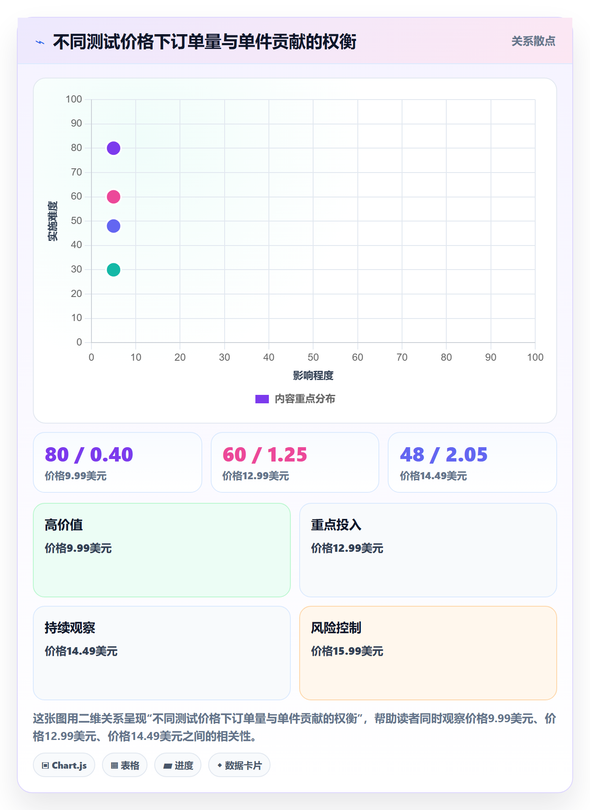The image size is (590, 810).
Task: Click the 内容重点分布 legend label
Action: 305,399
